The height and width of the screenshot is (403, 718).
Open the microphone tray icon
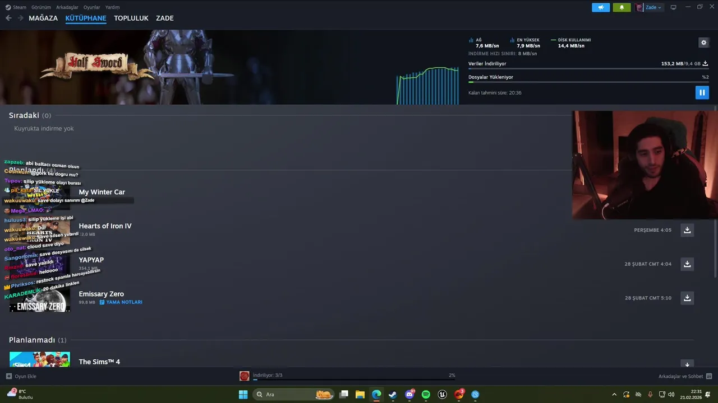(x=650, y=395)
